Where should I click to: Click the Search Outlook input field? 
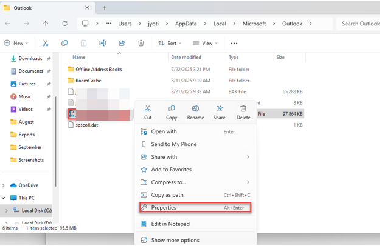pyautogui.click(x=359, y=24)
